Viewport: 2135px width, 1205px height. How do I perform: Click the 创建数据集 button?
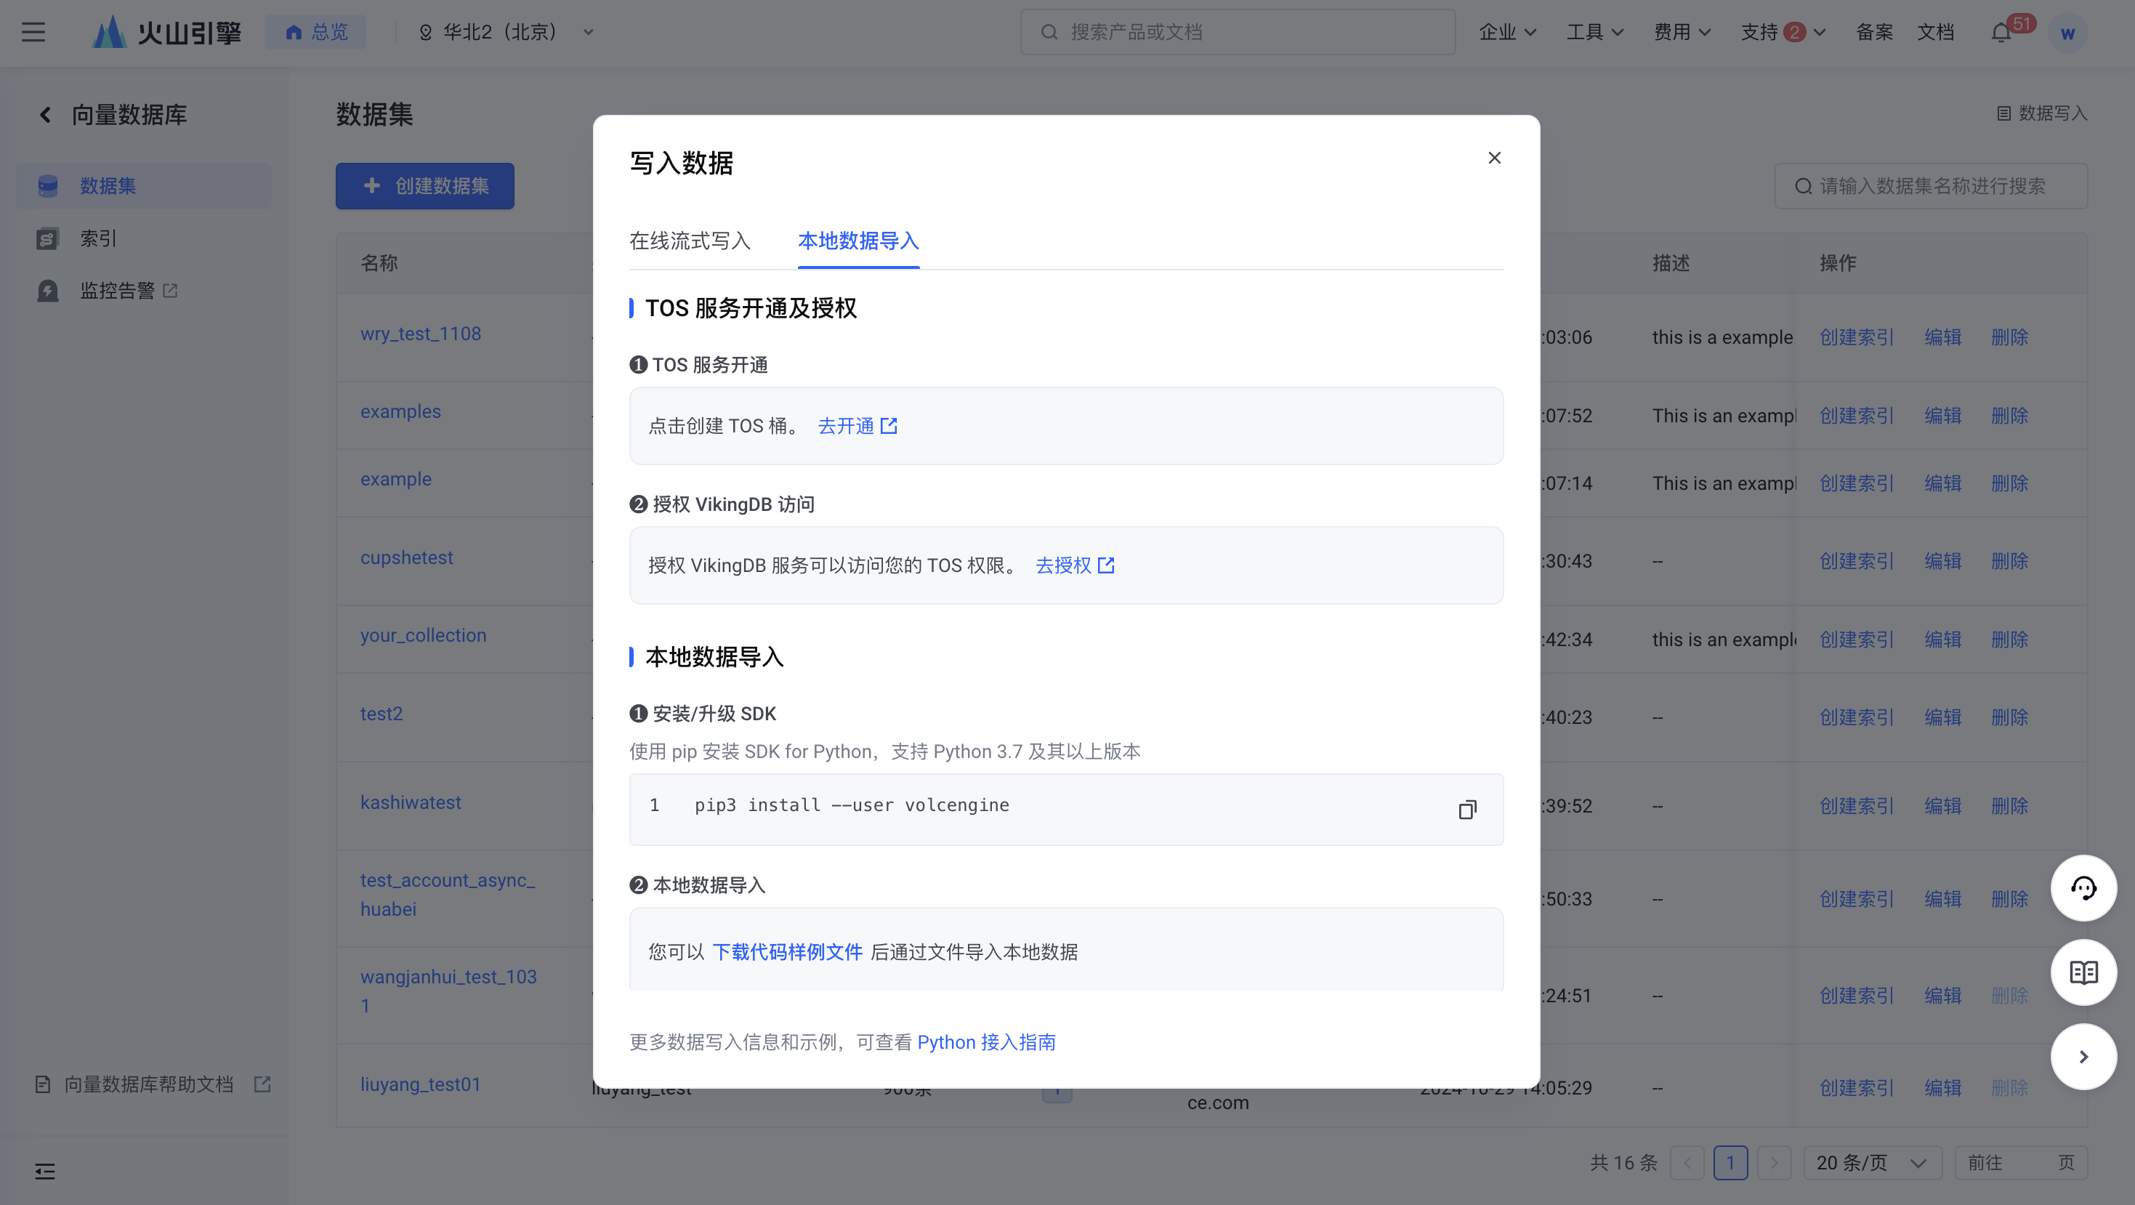(x=424, y=185)
